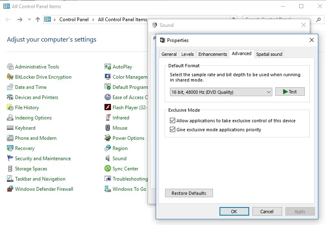Expand the recent locations dropdown arrow
The width and height of the screenshot is (326, 225).
click(x=29, y=20)
